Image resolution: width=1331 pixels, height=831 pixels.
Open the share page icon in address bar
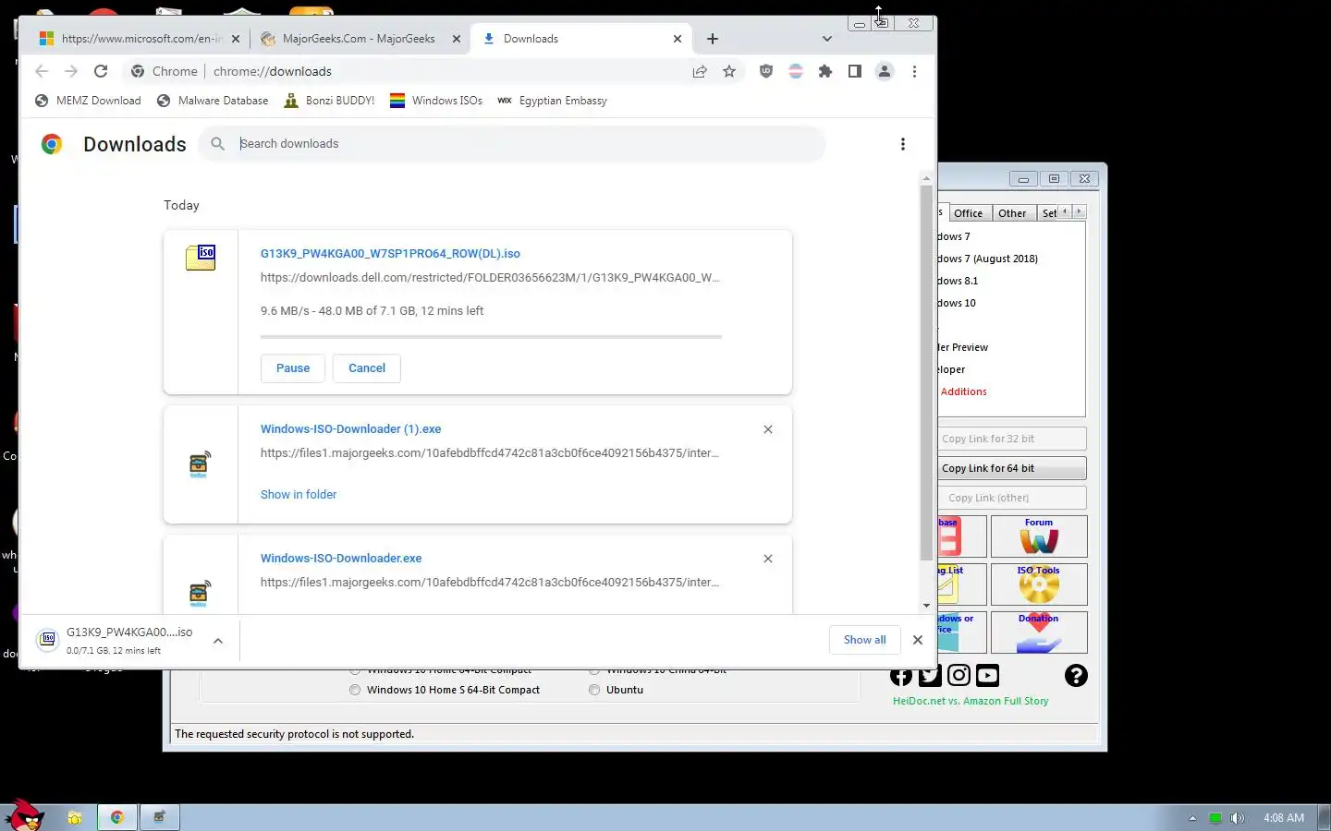coord(700,71)
